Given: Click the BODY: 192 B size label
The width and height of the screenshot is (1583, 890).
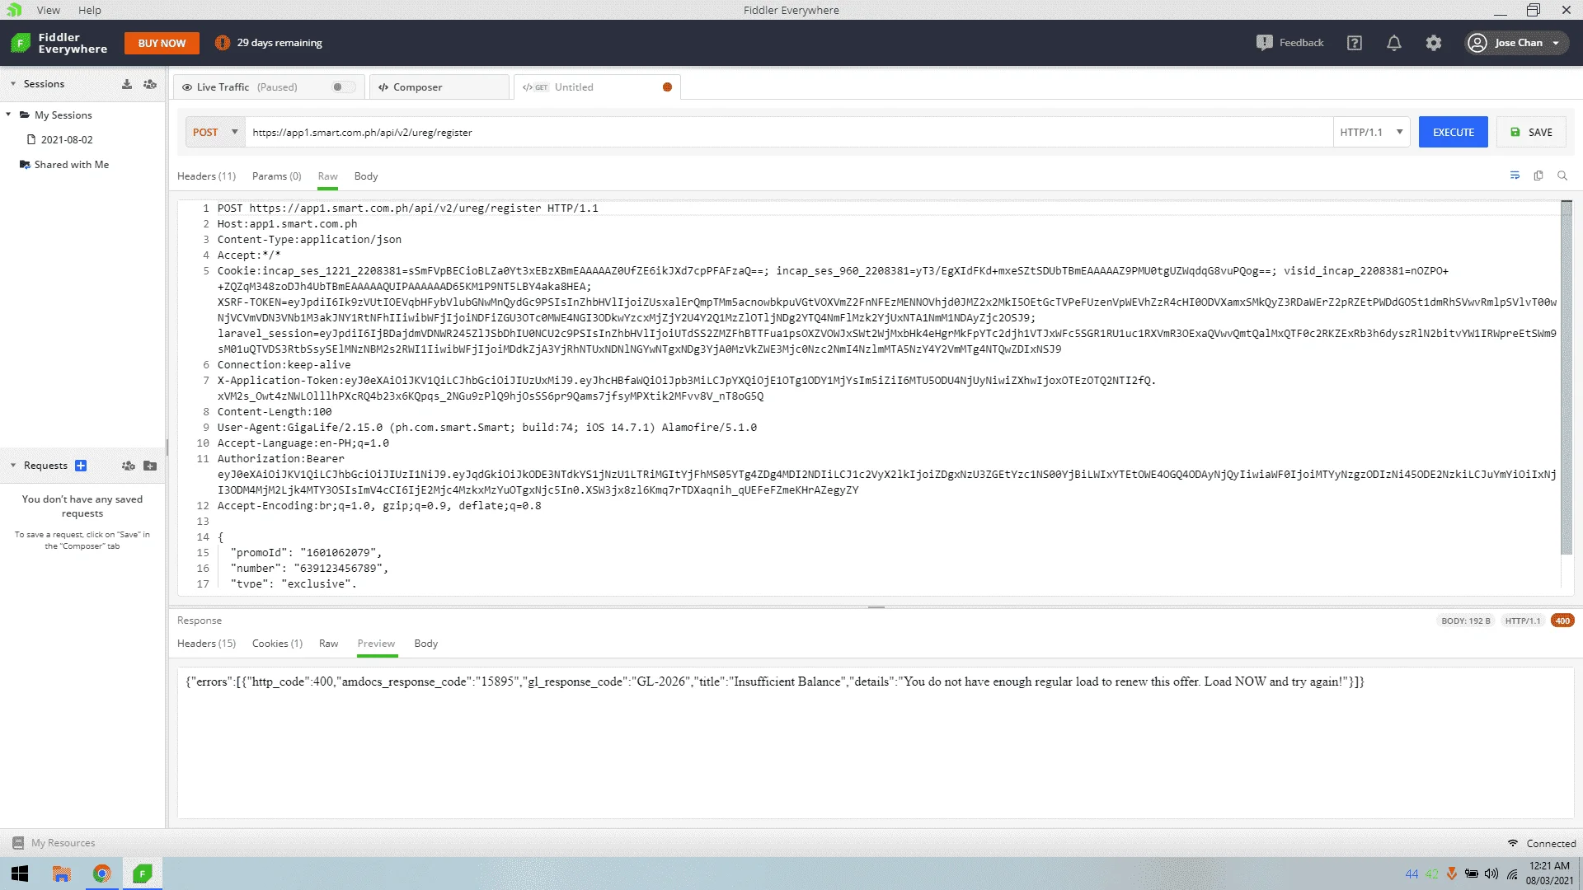Looking at the screenshot, I should (1465, 621).
